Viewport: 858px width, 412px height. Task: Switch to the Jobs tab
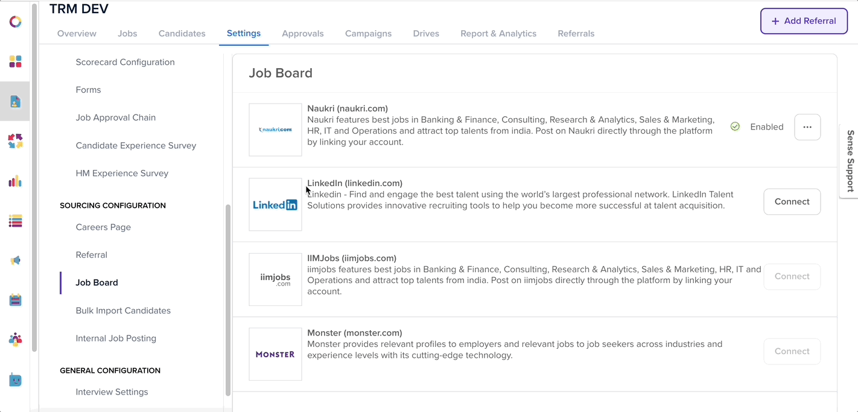click(127, 34)
